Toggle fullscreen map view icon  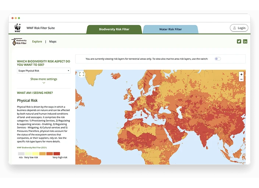pos(82,74)
